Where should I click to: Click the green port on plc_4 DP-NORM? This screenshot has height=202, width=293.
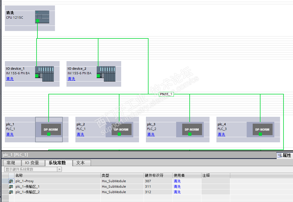coord(260,134)
